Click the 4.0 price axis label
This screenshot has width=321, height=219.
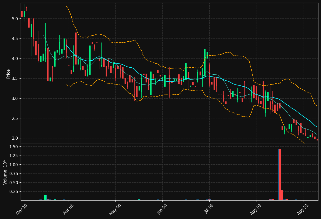[15, 59]
